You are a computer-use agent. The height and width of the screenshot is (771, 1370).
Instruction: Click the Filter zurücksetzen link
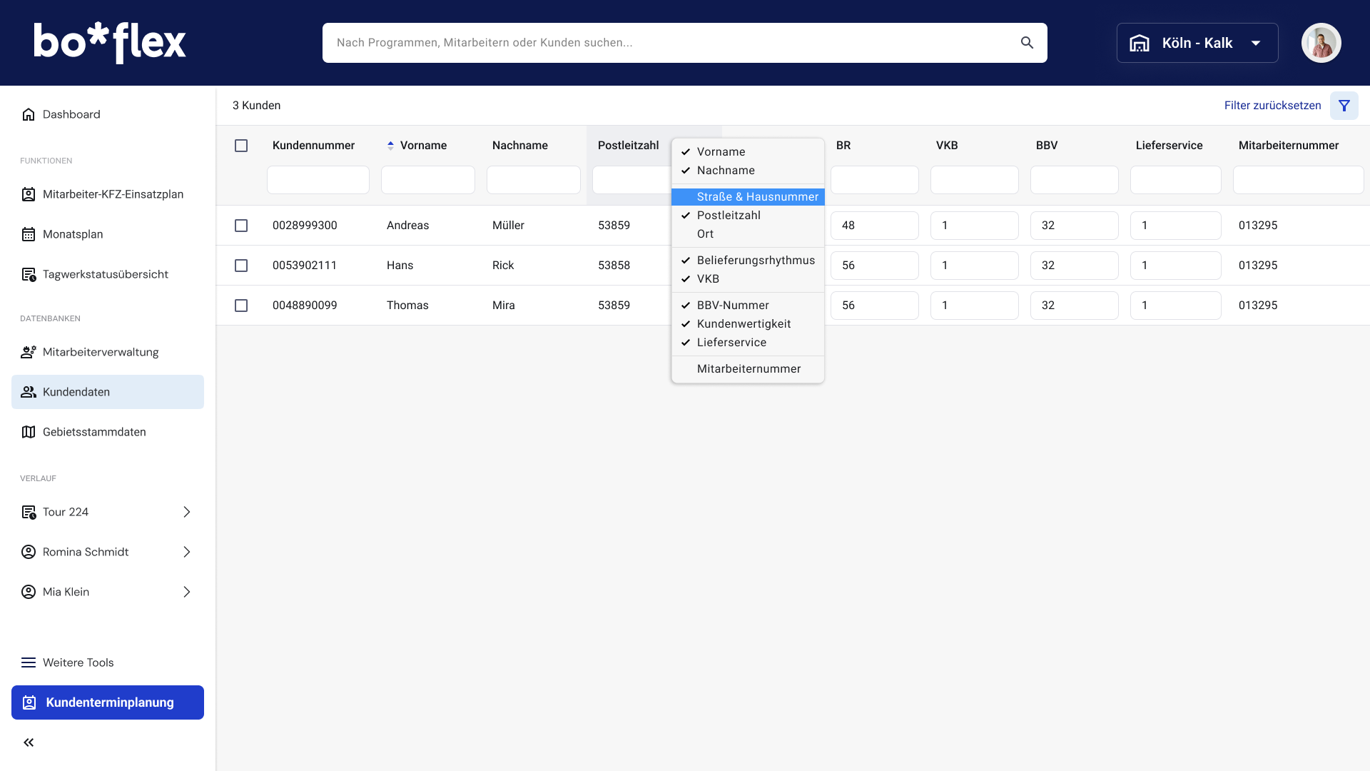(1272, 106)
